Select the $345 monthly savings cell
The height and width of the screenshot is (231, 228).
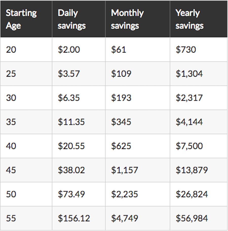click(121, 122)
